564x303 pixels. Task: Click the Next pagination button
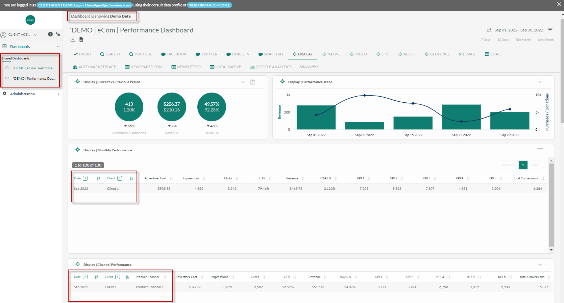pos(535,165)
